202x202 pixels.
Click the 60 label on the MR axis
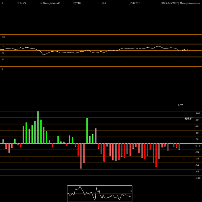pos(197,126)
